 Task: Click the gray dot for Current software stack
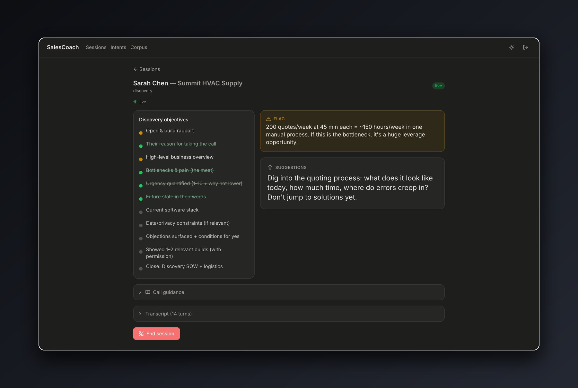point(141,212)
